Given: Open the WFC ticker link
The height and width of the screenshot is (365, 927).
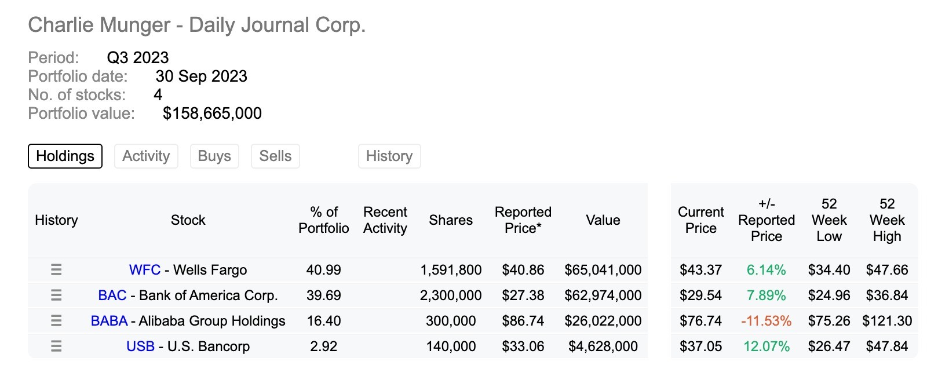Looking at the screenshot, I should click(145, 270).
